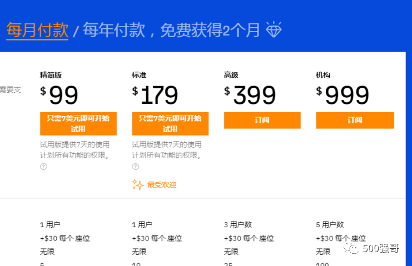The height and width of the screenshot is (266, 412).
Task: Click the diamond icon beside 免费获得2个月
Action: [274, 29]
